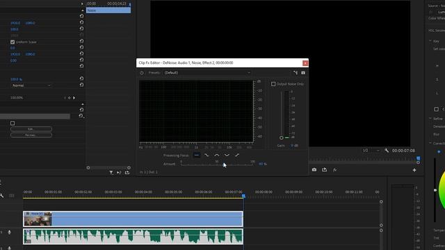Screen dimensions: 445x250
Task: Click vertical luminance slider beside color wheel
Action: (x=435, y=190)
